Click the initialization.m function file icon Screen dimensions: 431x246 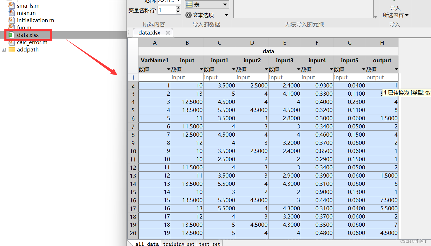click(11, 20)
